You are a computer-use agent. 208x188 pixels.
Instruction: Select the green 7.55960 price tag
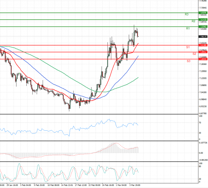[x=203, y=27]
